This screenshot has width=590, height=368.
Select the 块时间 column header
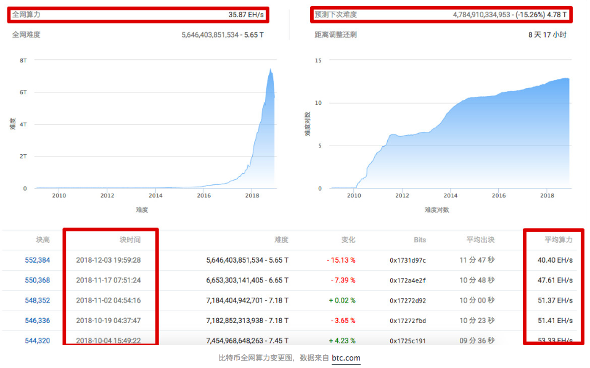point(130,240)
